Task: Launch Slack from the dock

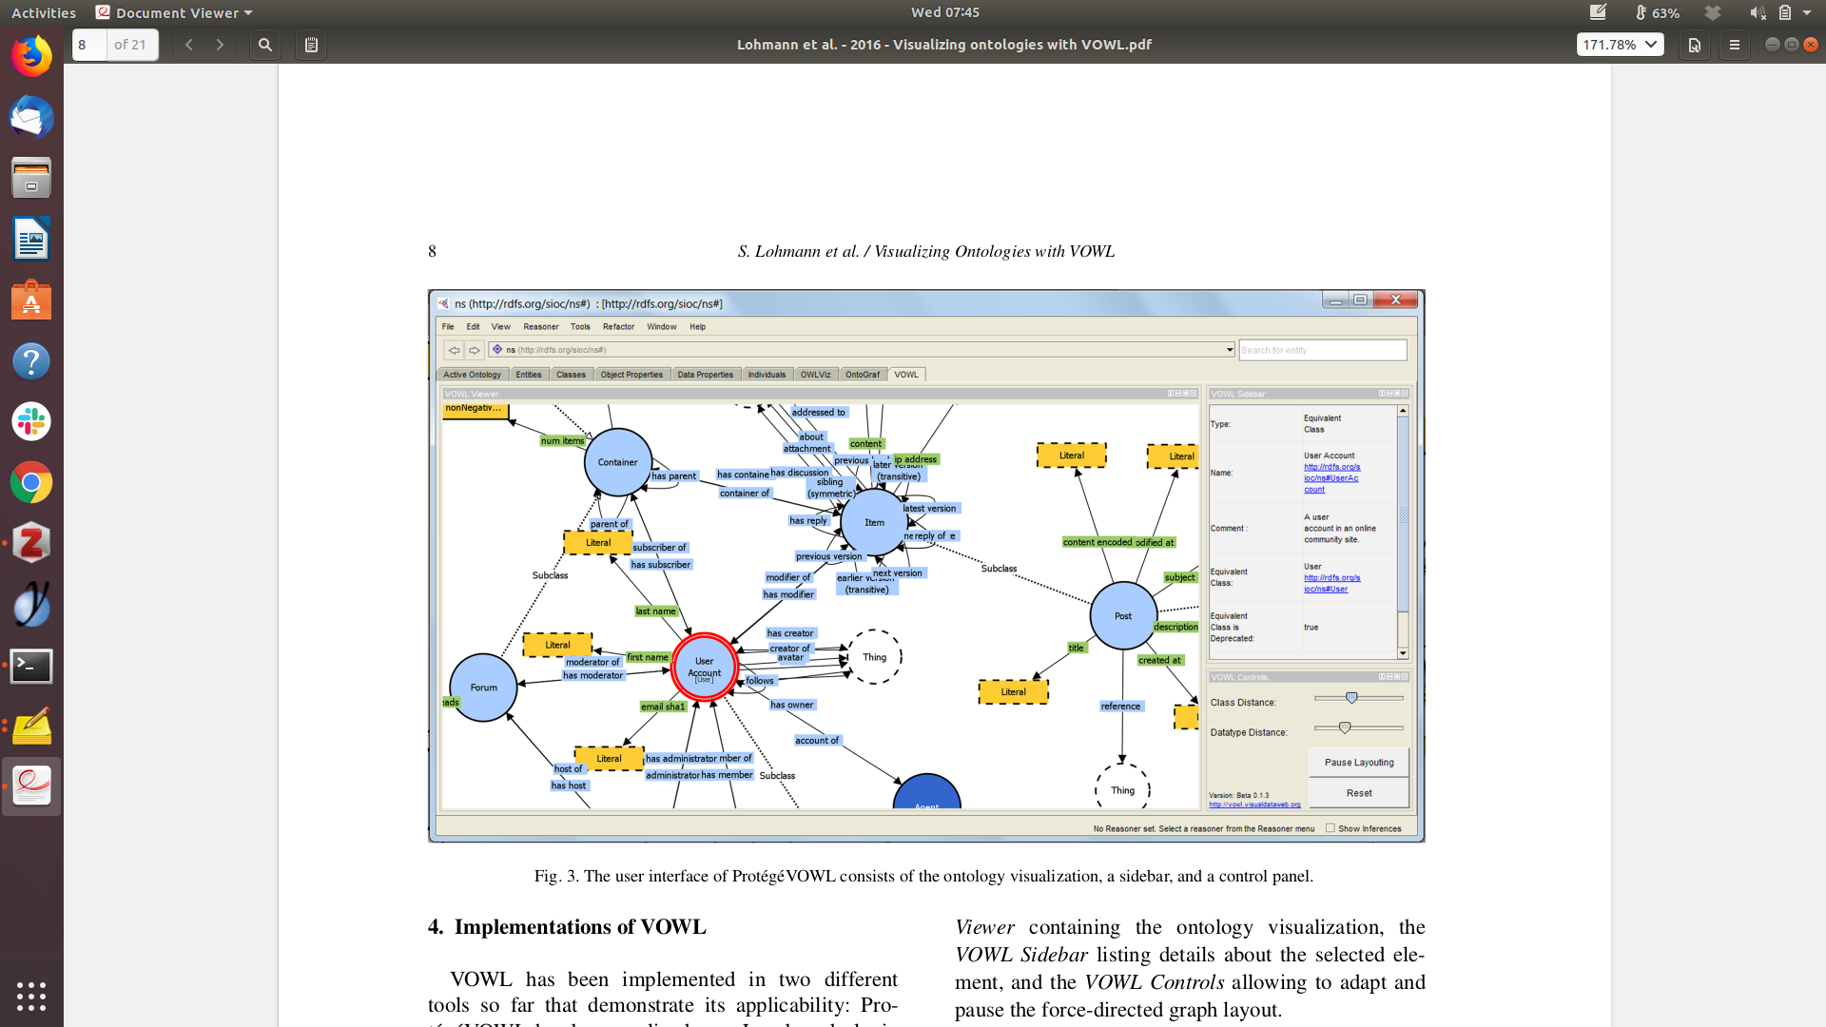Action: pos(31,421)
